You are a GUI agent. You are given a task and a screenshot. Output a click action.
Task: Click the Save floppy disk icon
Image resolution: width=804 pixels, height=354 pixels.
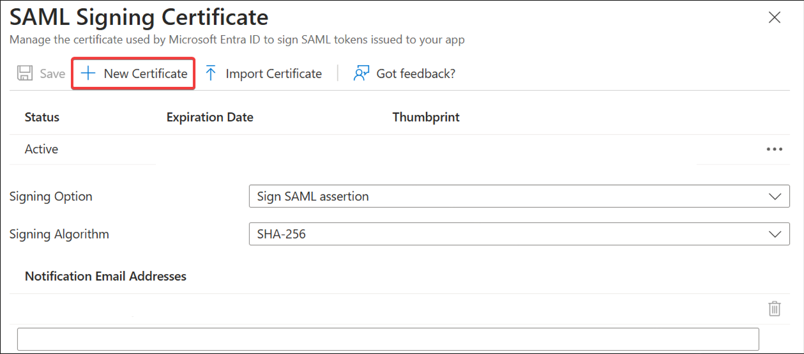pos(25,73)
